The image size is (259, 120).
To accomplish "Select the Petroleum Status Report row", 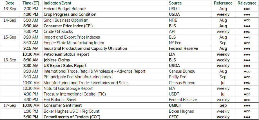I will (129, 54).
